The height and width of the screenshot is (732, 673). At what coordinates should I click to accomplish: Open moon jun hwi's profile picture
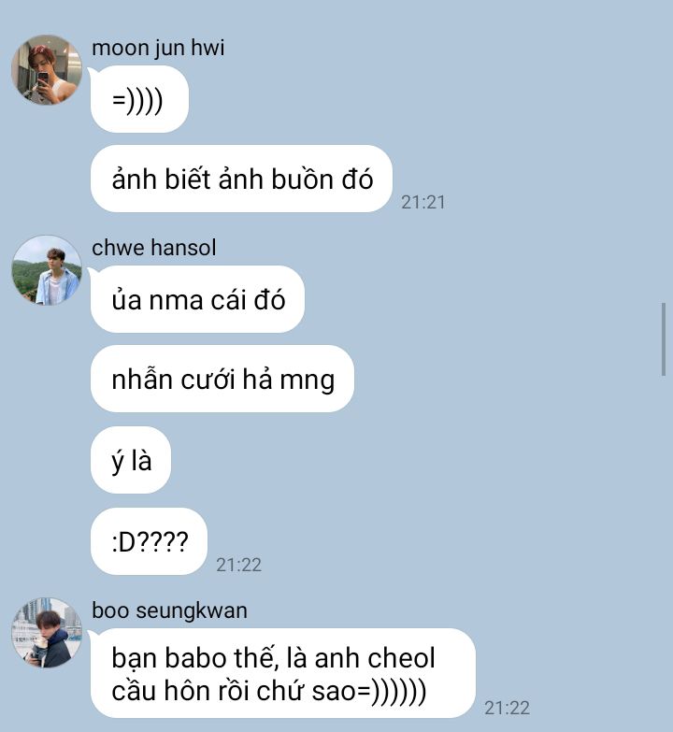coord(47,69)
